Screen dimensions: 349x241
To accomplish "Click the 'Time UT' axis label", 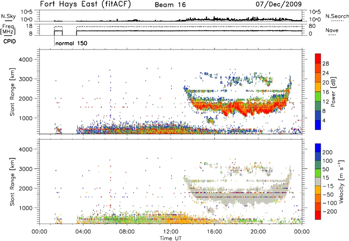I will 170,238.
